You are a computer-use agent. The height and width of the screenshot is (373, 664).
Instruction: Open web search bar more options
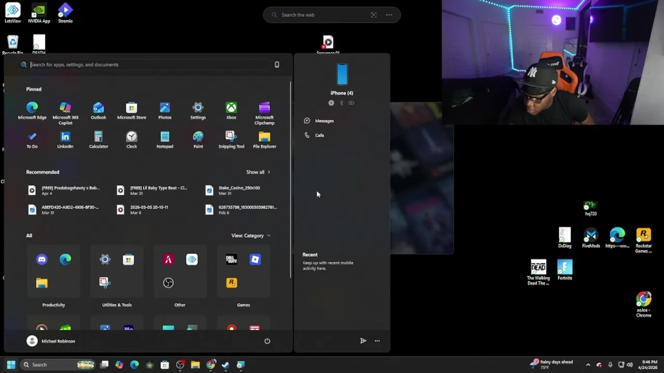pyautogui.click(x=389, y=15)
